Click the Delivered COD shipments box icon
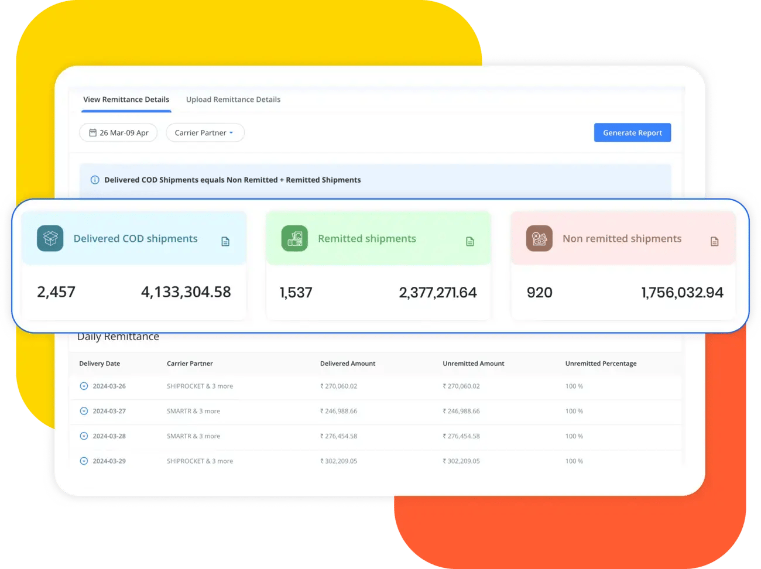Screen dimensions: 761x569 tap(50, 238)
